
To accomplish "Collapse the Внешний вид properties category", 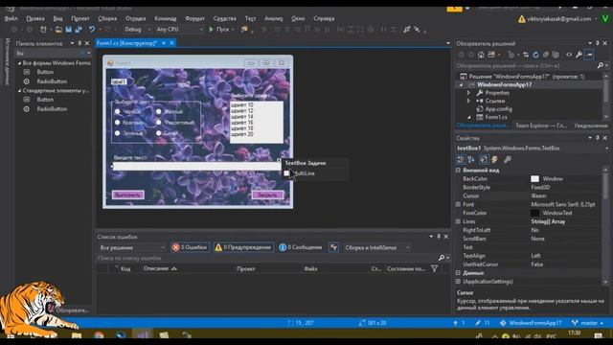I will pos(458,171).
